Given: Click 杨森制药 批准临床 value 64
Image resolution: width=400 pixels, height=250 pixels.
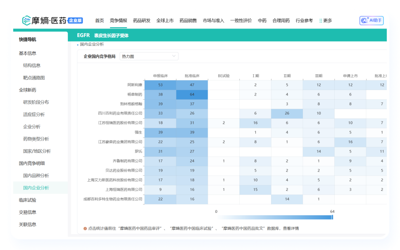Looking at the screenshot, I should (x=192, y=94).
